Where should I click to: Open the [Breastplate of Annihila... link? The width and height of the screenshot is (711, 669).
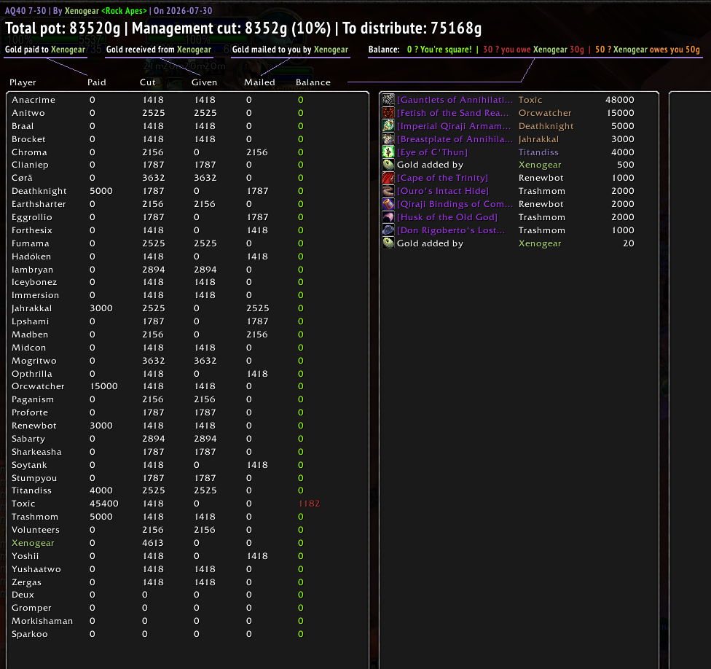455,139
